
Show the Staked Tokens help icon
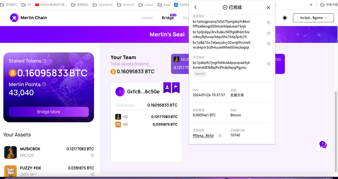[x=44, y=61]
